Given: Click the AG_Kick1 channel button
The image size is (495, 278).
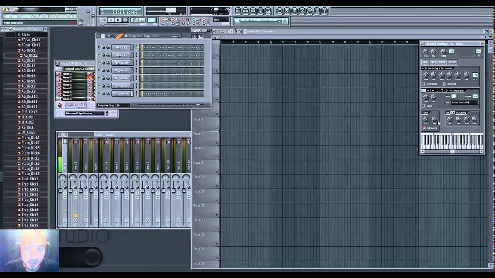Looking at the screenshot, I should [x=122, y=55].
